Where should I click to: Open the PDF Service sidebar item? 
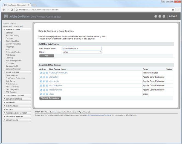pyautogui.click(x=11, y=92)
